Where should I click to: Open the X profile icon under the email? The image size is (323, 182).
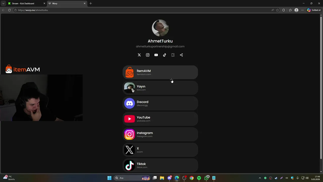coord(139,55)
